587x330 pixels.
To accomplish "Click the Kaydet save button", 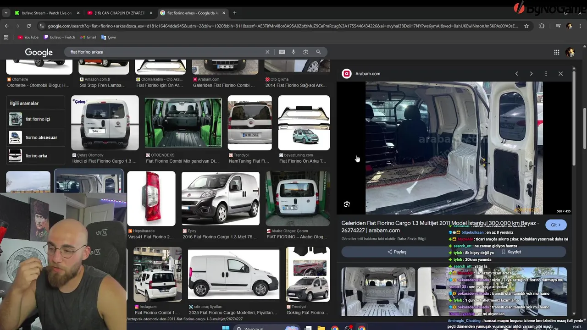I will [510, 252].
